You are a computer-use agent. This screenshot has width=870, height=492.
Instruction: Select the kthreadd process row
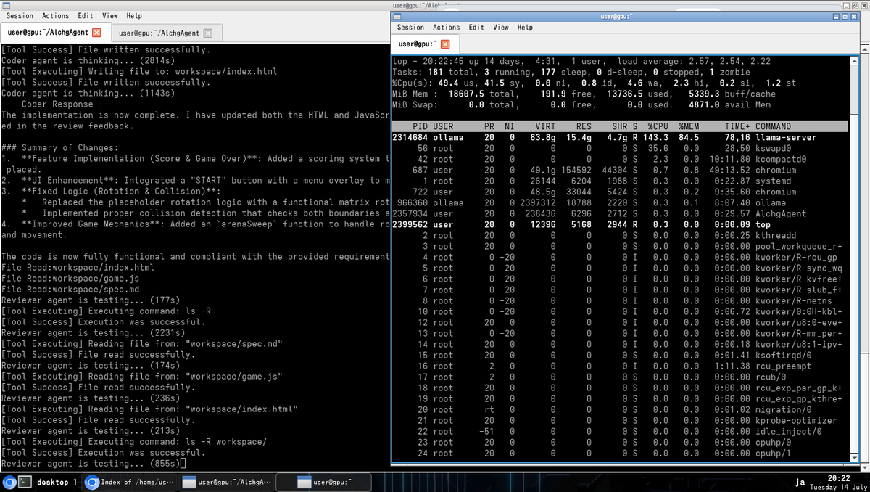coord(620,235)
